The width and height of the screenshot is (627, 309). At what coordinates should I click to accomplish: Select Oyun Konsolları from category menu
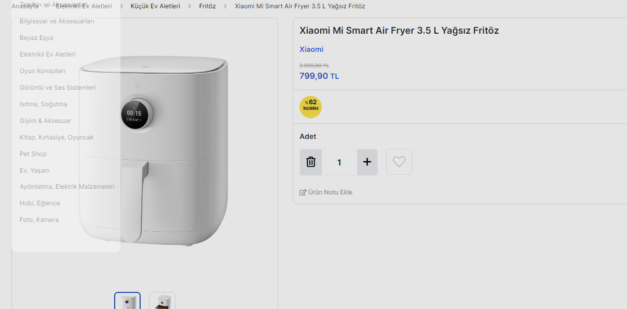[x=43, y=71]
